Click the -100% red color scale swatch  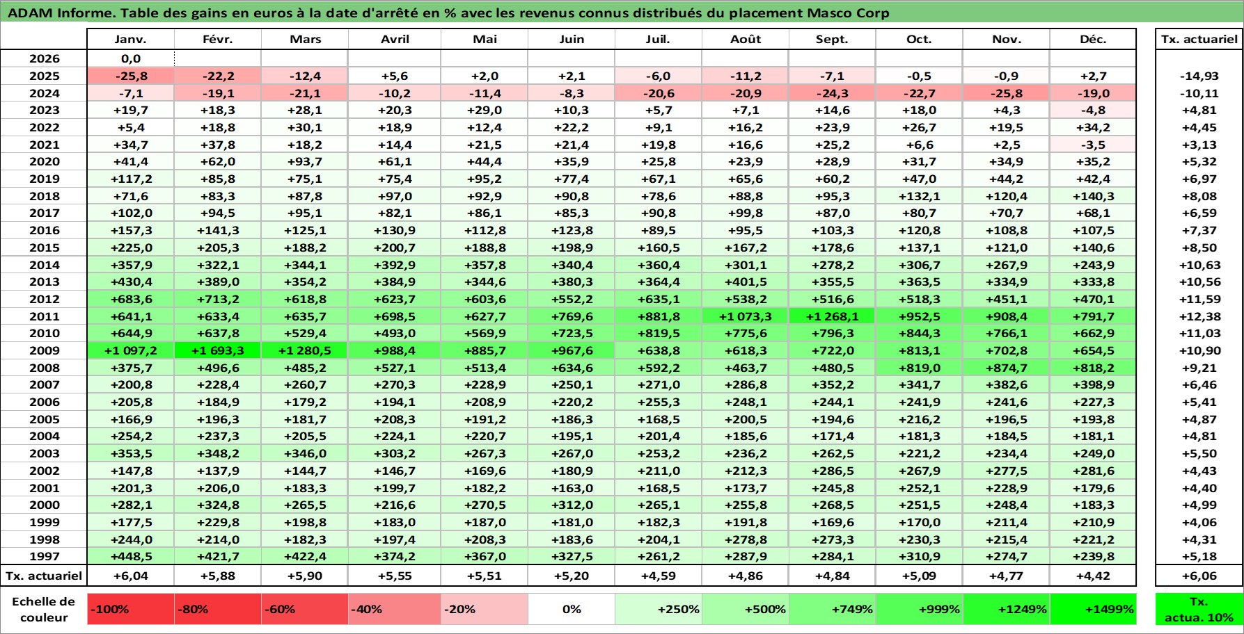131,609
